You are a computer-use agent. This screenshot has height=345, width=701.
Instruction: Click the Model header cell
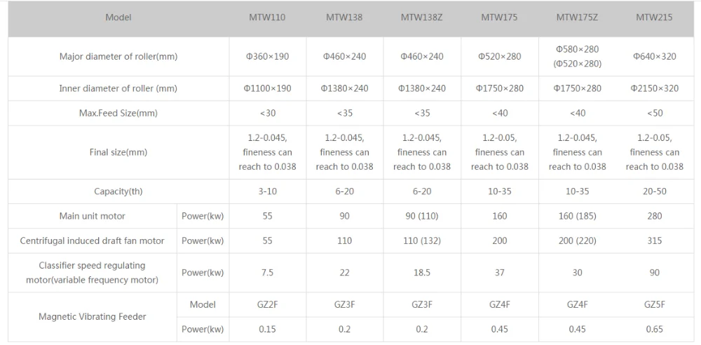118,18
